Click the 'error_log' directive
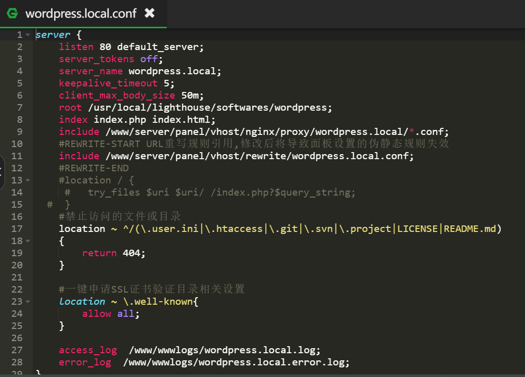 (85, 362)
